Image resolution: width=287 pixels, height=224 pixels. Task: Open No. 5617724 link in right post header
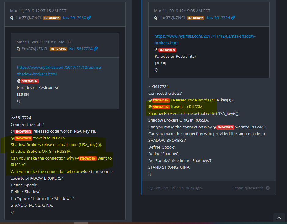point(218,17)
